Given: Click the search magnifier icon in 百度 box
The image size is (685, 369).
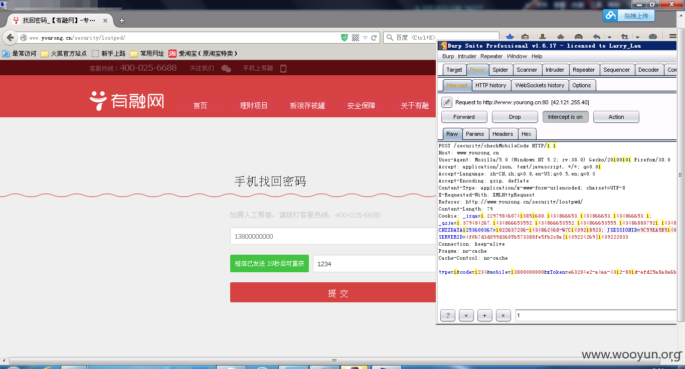Looking at the screenshot, I should click(x=390, y=38).
